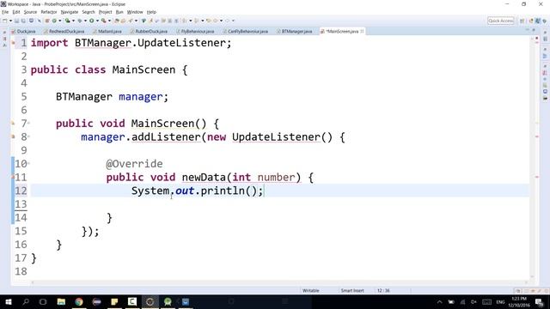Open the File menu
This screenshot has height=309, width=550.
(x=5, y=12)
